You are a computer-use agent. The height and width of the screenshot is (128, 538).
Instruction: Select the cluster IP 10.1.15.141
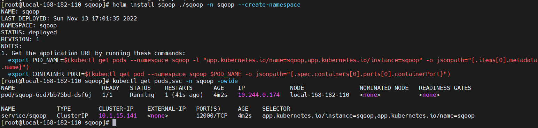click(118, 116)
